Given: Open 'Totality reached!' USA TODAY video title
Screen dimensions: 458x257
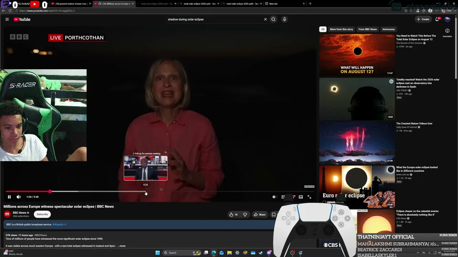Looking at the screenshot, I should (418, 83).
